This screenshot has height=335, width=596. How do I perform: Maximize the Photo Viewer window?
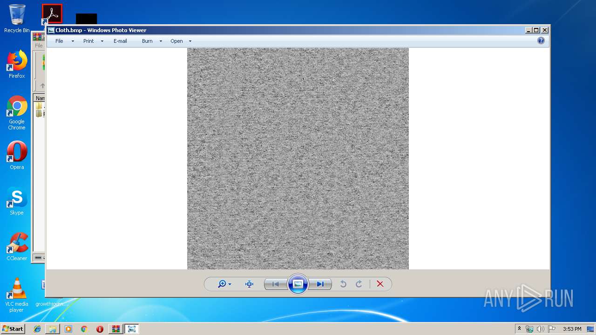[536, 30]
